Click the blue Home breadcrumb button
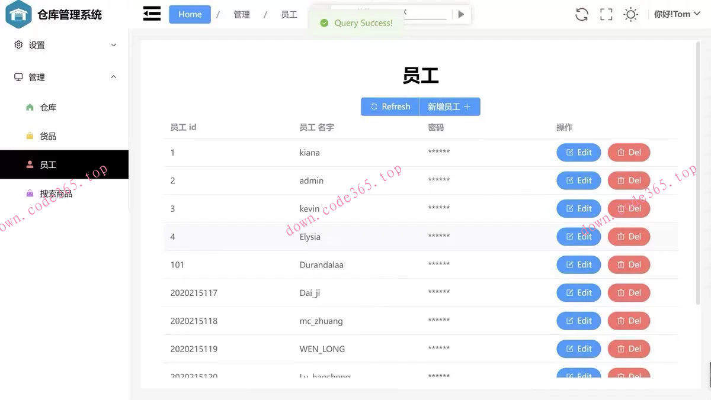Image resolution: width=711 pixels, height=400 pixels. [190, 14]
